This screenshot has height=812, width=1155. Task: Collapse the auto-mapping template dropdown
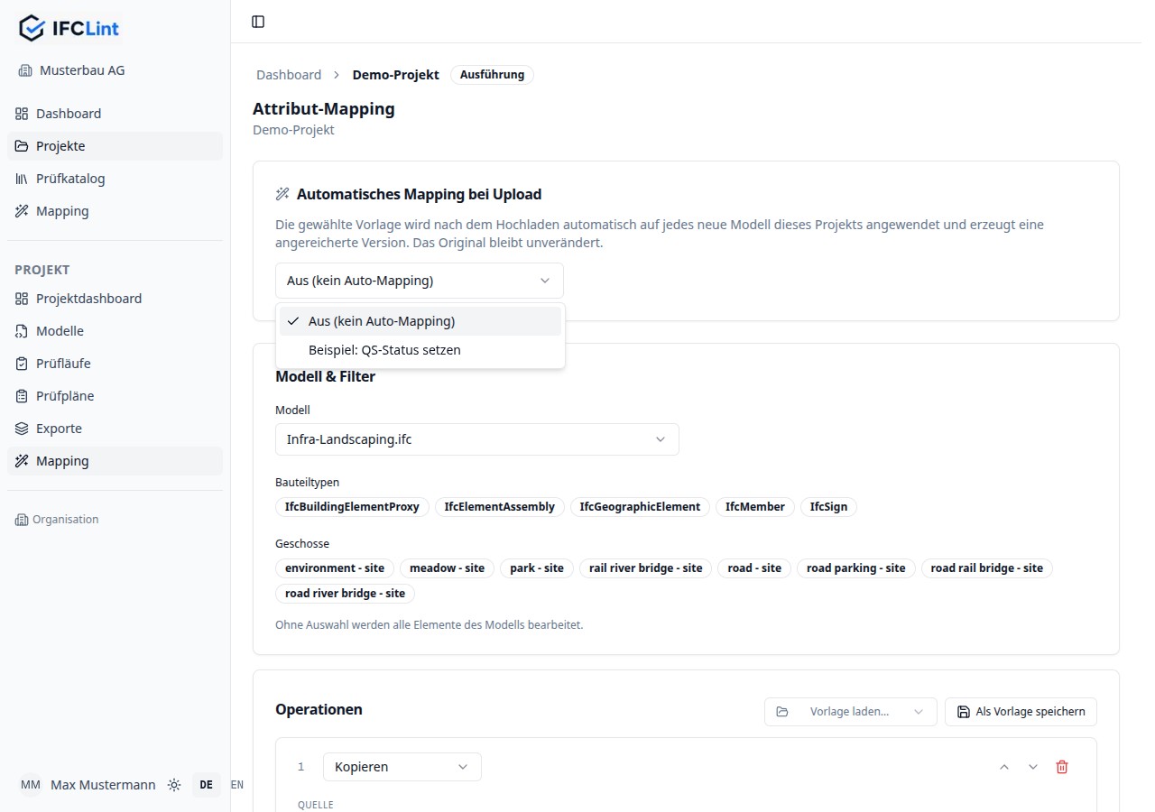pos(420,281)
